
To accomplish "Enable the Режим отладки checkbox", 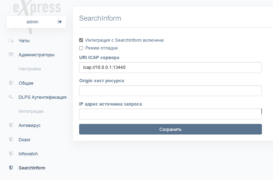I will pyautogui.click(x=81, y=48).
